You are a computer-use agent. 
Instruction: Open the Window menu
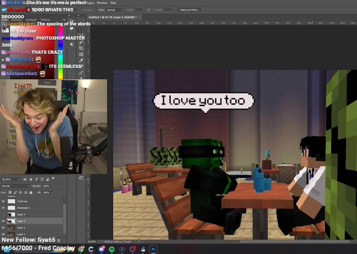click(x=102, y=3)
